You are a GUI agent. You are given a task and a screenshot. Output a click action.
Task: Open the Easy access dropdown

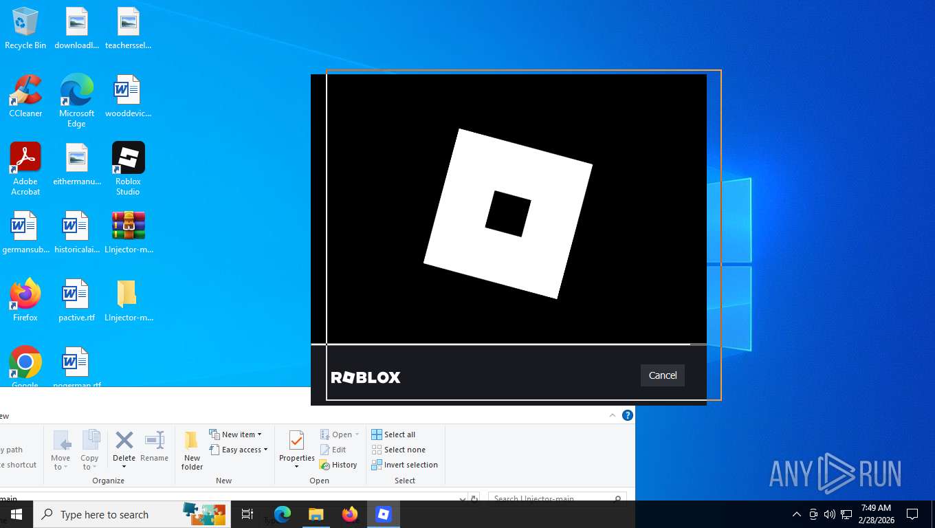tap(238, 450)
